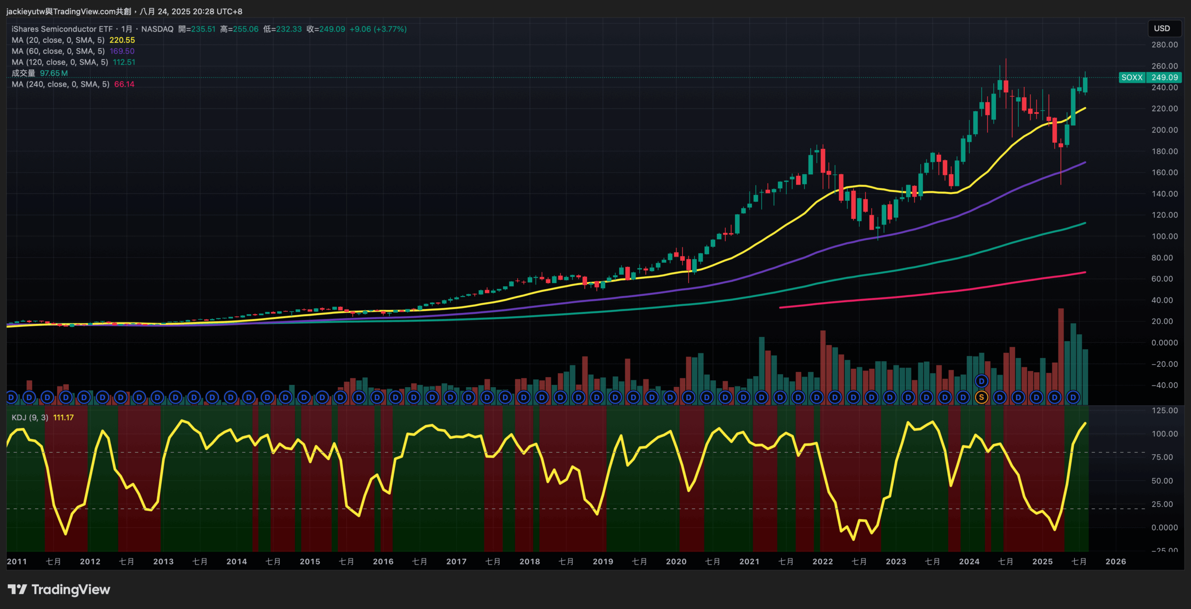The image size is (1191, 609).
Task: Click the TradingView logo at bottom left
Action: (x=59, y=589)
